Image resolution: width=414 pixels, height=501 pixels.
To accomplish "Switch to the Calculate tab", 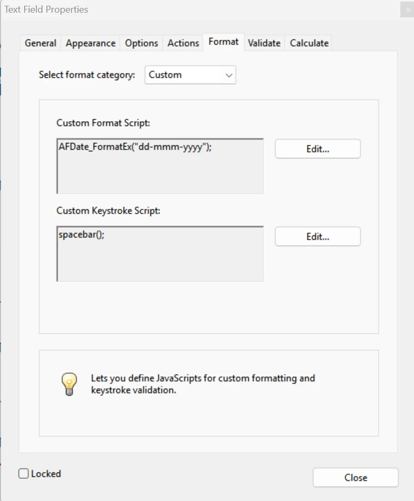I will click(309, 43).
